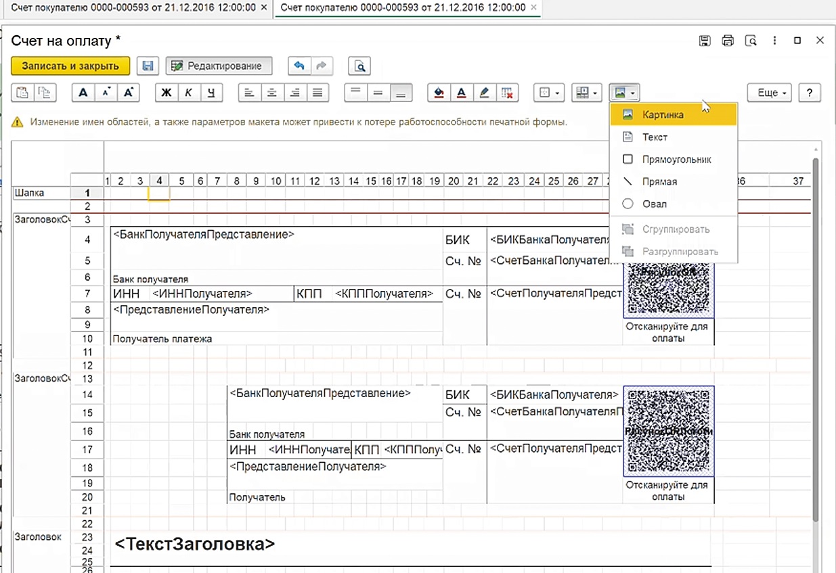Viewport: 836px width, 573px height.
Task: Toggle italic К formatting
Action: point(189,93)
